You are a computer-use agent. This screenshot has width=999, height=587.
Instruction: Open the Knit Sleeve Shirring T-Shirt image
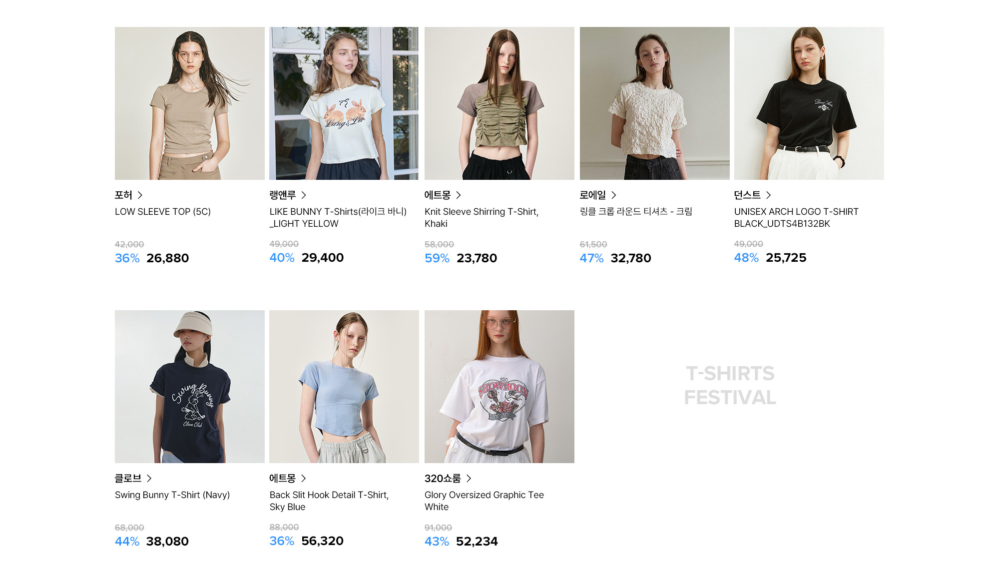[499, 103]
